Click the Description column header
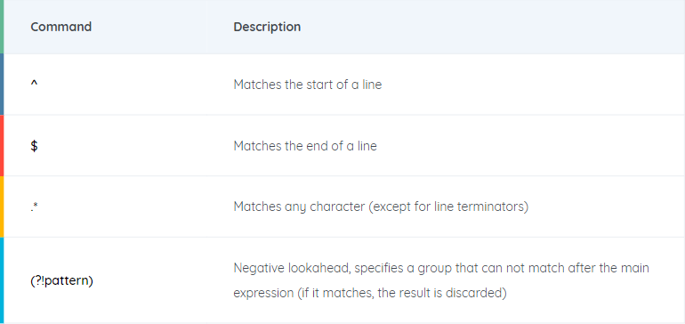The width and height of the screenshot is (685, 324). (x=267, y=27)
